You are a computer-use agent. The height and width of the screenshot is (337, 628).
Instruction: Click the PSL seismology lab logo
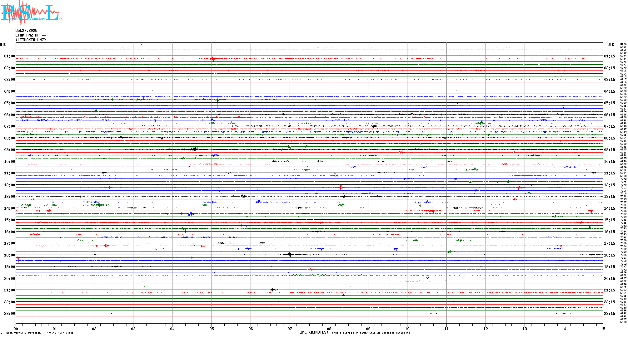coord(31,12)
